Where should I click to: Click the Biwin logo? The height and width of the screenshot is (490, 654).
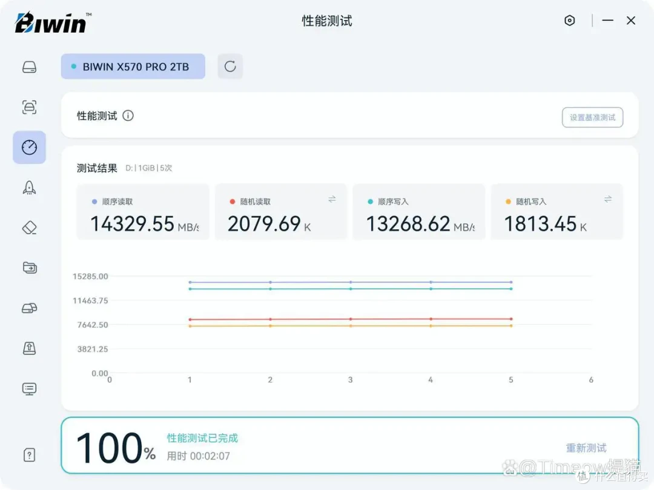tap(53, 22)
